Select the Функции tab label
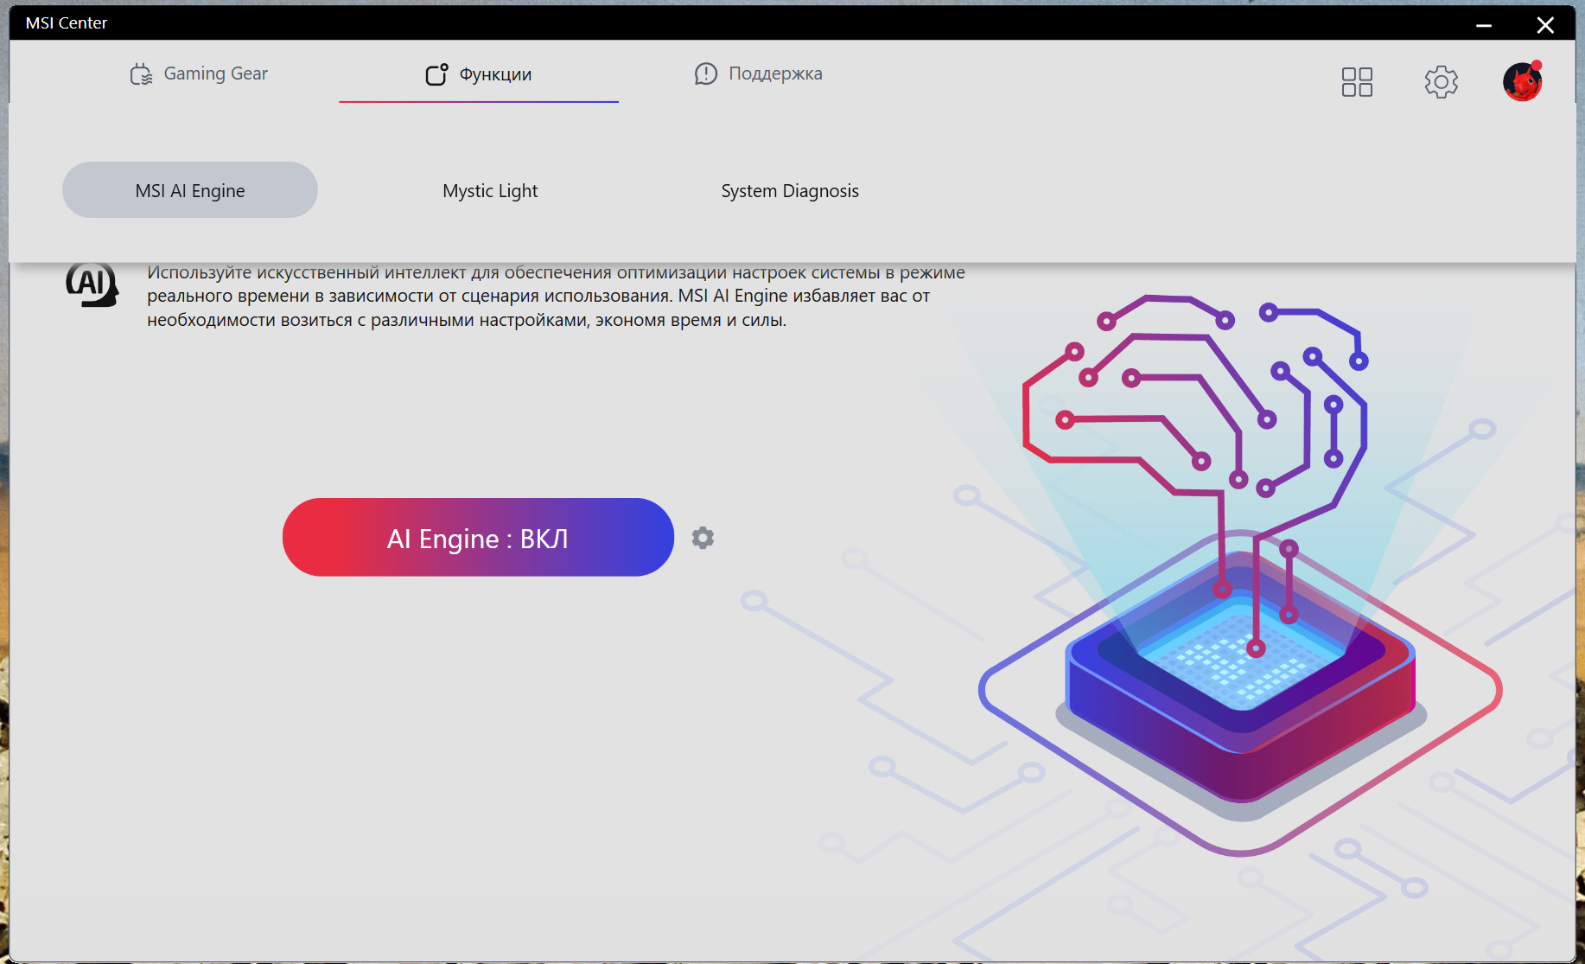The width and height of the screenshot is (1585, 964). click(495, 74)
